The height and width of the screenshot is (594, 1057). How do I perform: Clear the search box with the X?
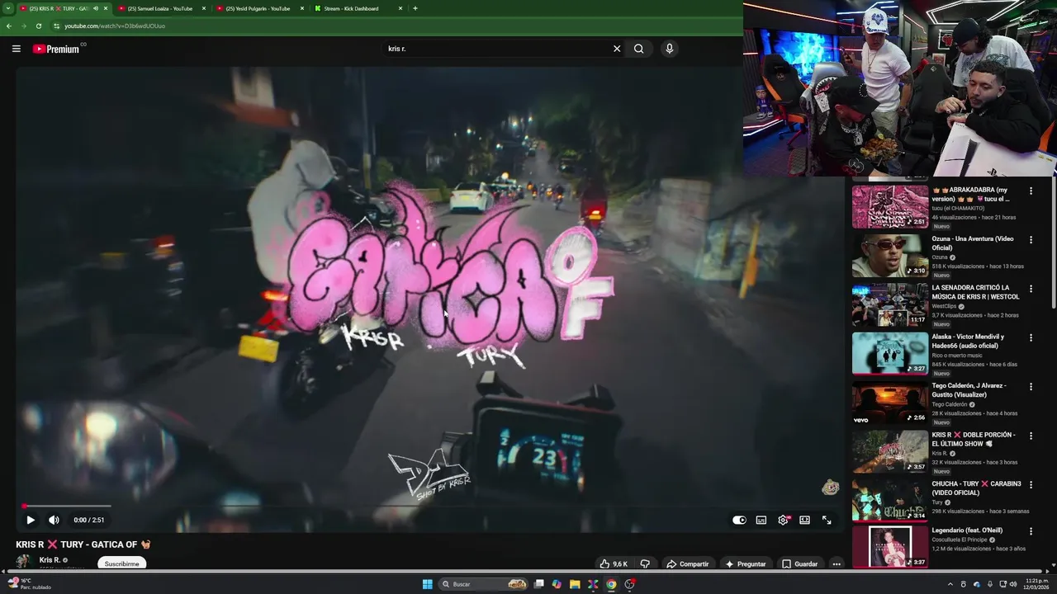click(x=616, y=49)
